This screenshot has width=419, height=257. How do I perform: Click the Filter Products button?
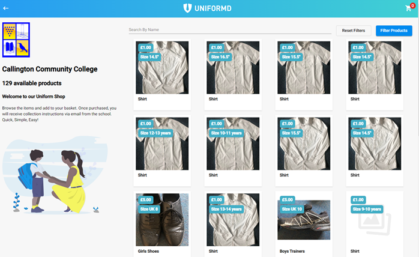tap(394, 31)
